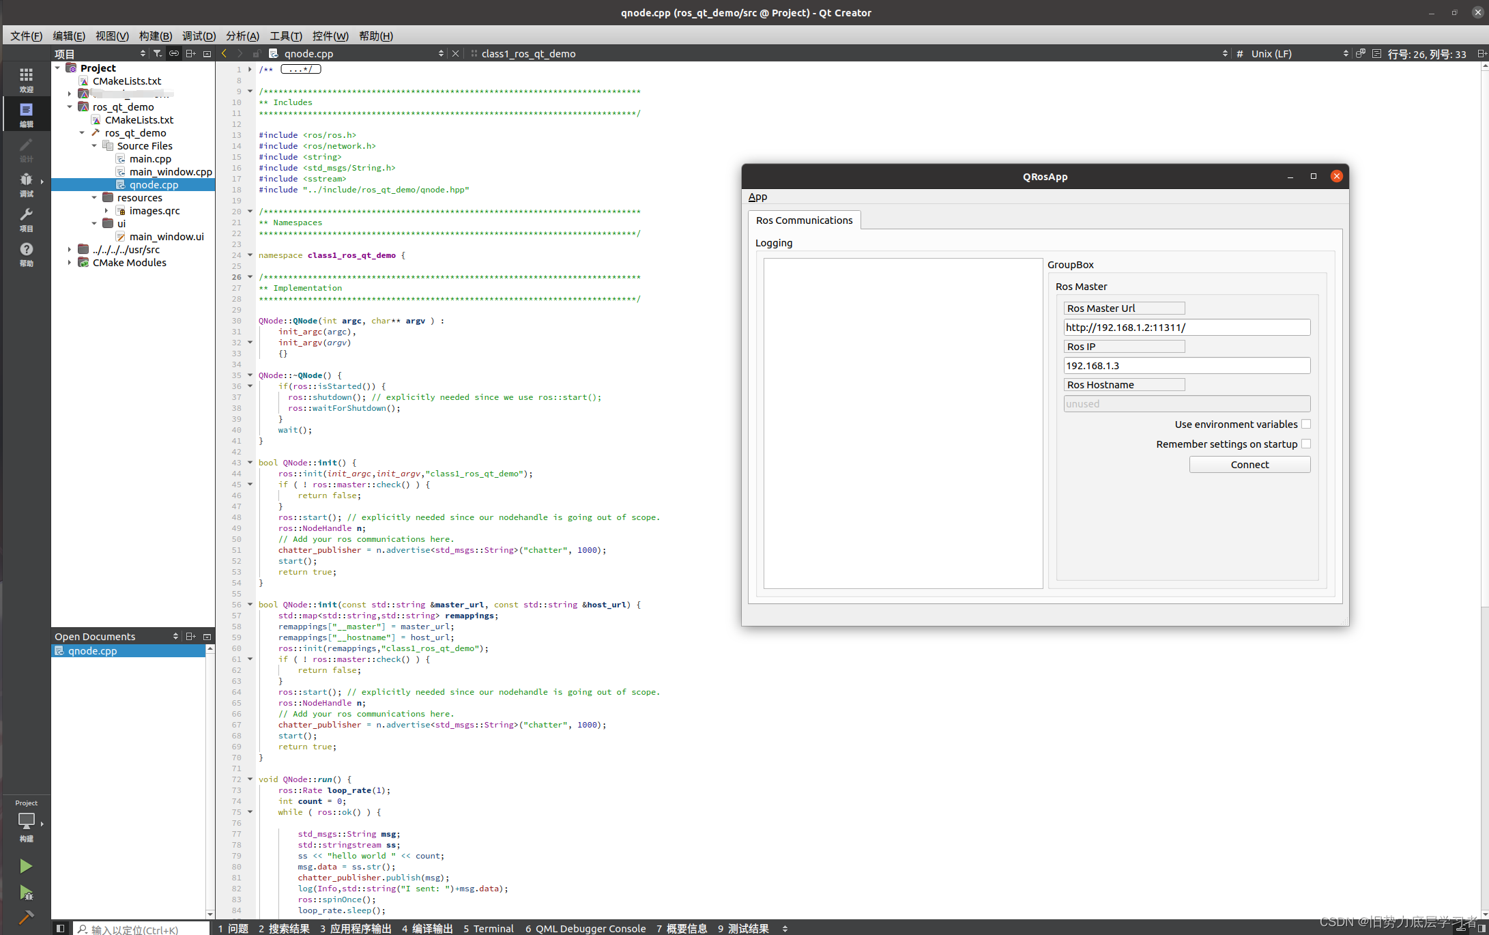
Task: Open Projects mode wrench icon
Action: click(x=26, y=218)
